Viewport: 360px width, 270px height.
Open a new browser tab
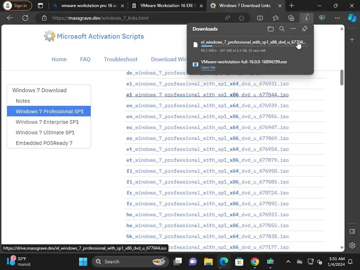pyautogui.click(x=291, y=6)
